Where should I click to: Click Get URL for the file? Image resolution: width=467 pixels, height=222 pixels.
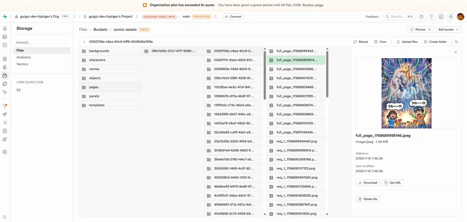point(393,183)
